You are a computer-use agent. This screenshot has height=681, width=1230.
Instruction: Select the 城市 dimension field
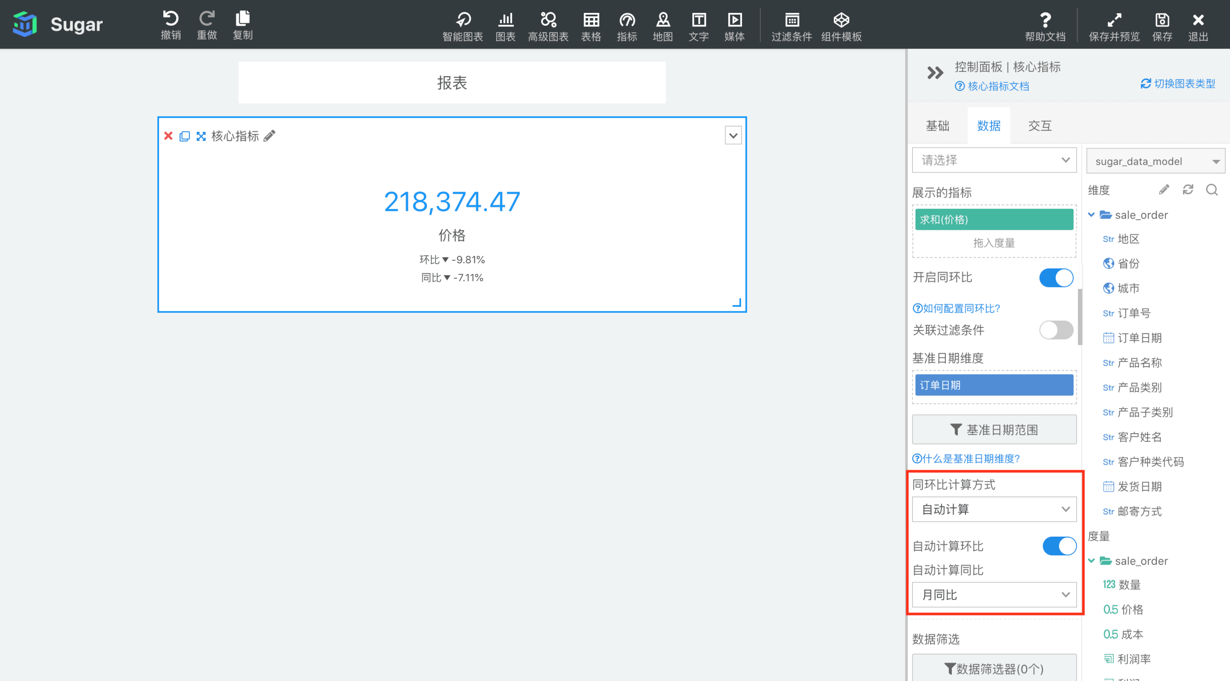pyautogui.click(x=1120, y=288)
